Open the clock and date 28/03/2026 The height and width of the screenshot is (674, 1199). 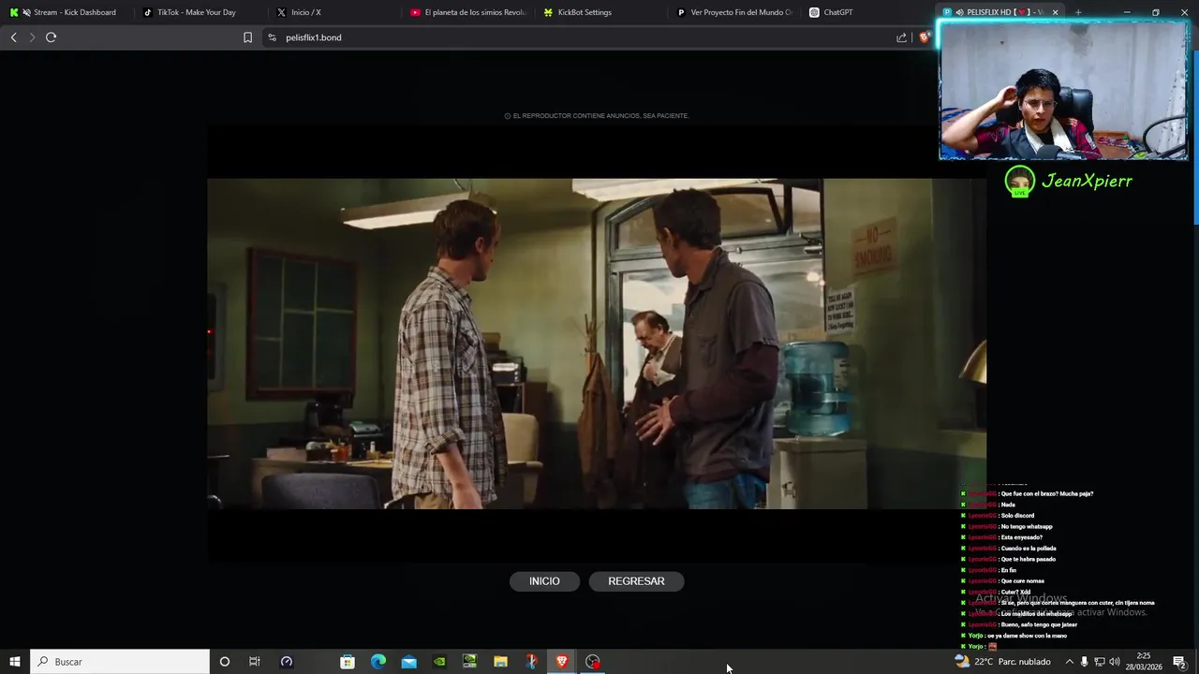pos(1144,662)
